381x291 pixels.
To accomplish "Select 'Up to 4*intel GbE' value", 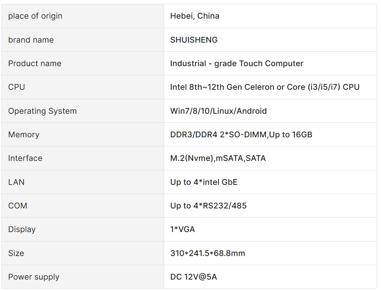I will click(204, 182).
